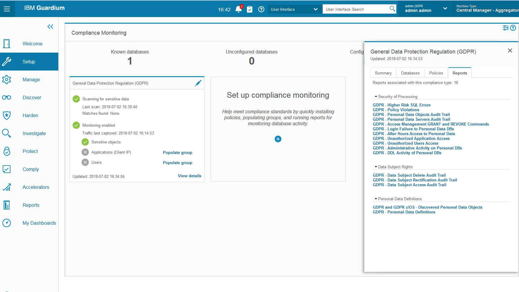Click the View details link on the GDPR card
Image resolution: width=519 pixels, height=292 pixels.
189,176
